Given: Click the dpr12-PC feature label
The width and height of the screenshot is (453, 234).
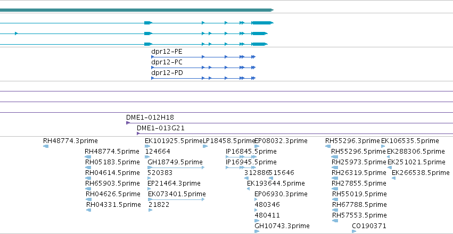Looking at the screenshot, I should coord(167,62).
